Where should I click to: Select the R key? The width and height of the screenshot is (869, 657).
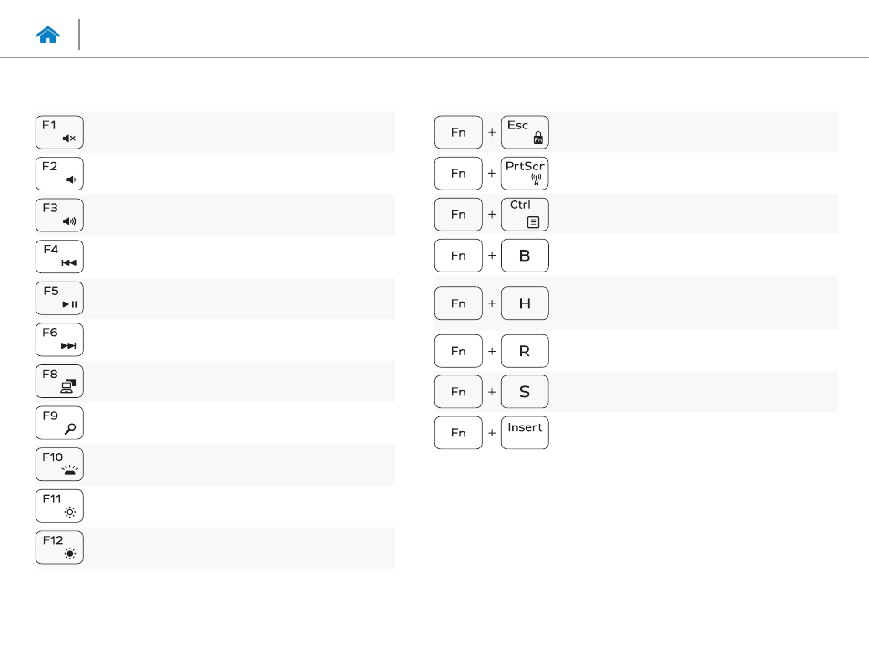tap(525, 351)
